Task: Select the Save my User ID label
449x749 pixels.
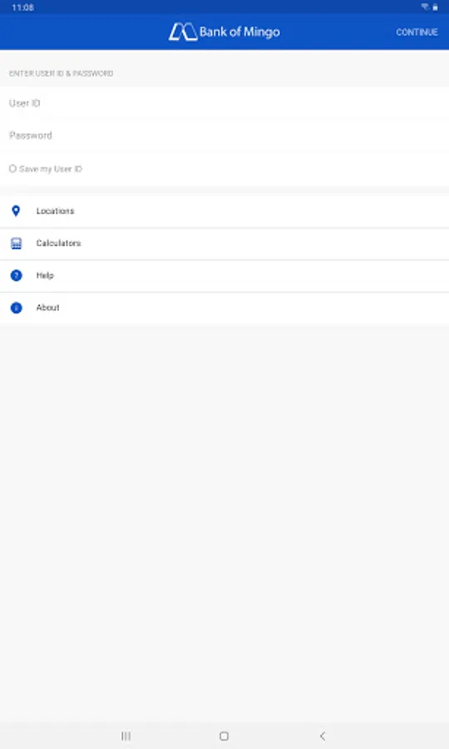Action: (x=51, y=169)
